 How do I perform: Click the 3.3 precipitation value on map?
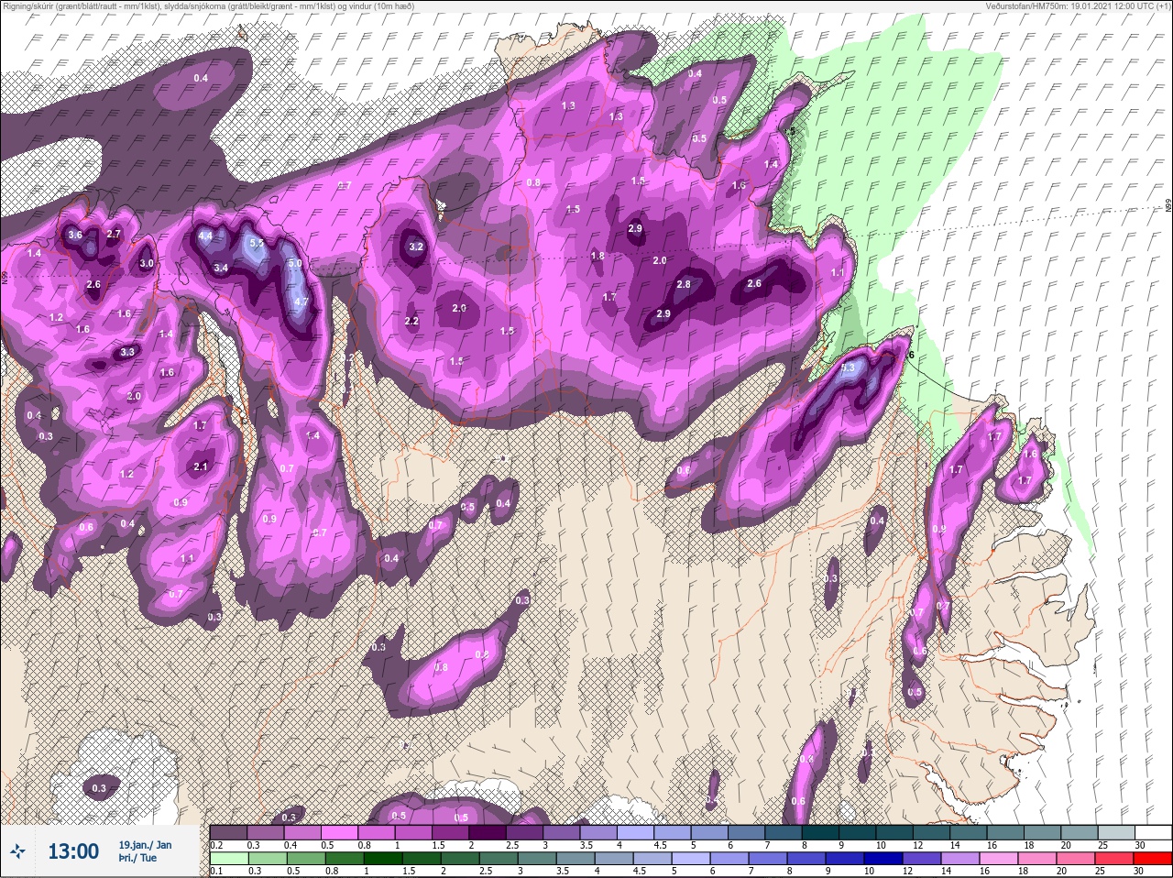[127, 352]
